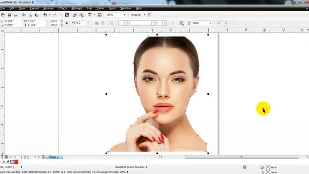The height and width of the screenshot is (174, 309).
Task: Click the height field showing 6.144
Action: pos(36,25)
